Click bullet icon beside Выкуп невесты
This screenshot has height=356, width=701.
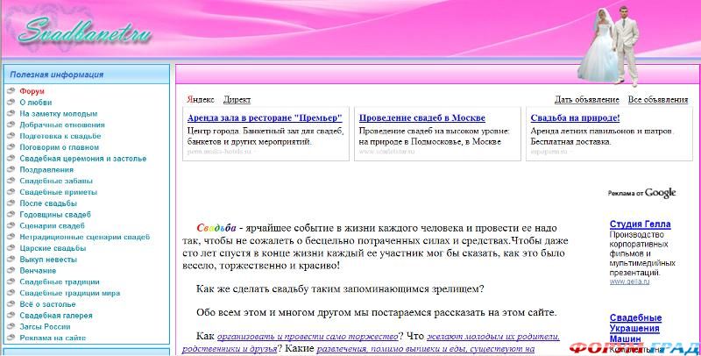[x=11, y=259]
